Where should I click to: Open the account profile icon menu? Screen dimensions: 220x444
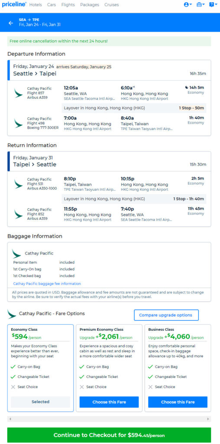[188, 4]
